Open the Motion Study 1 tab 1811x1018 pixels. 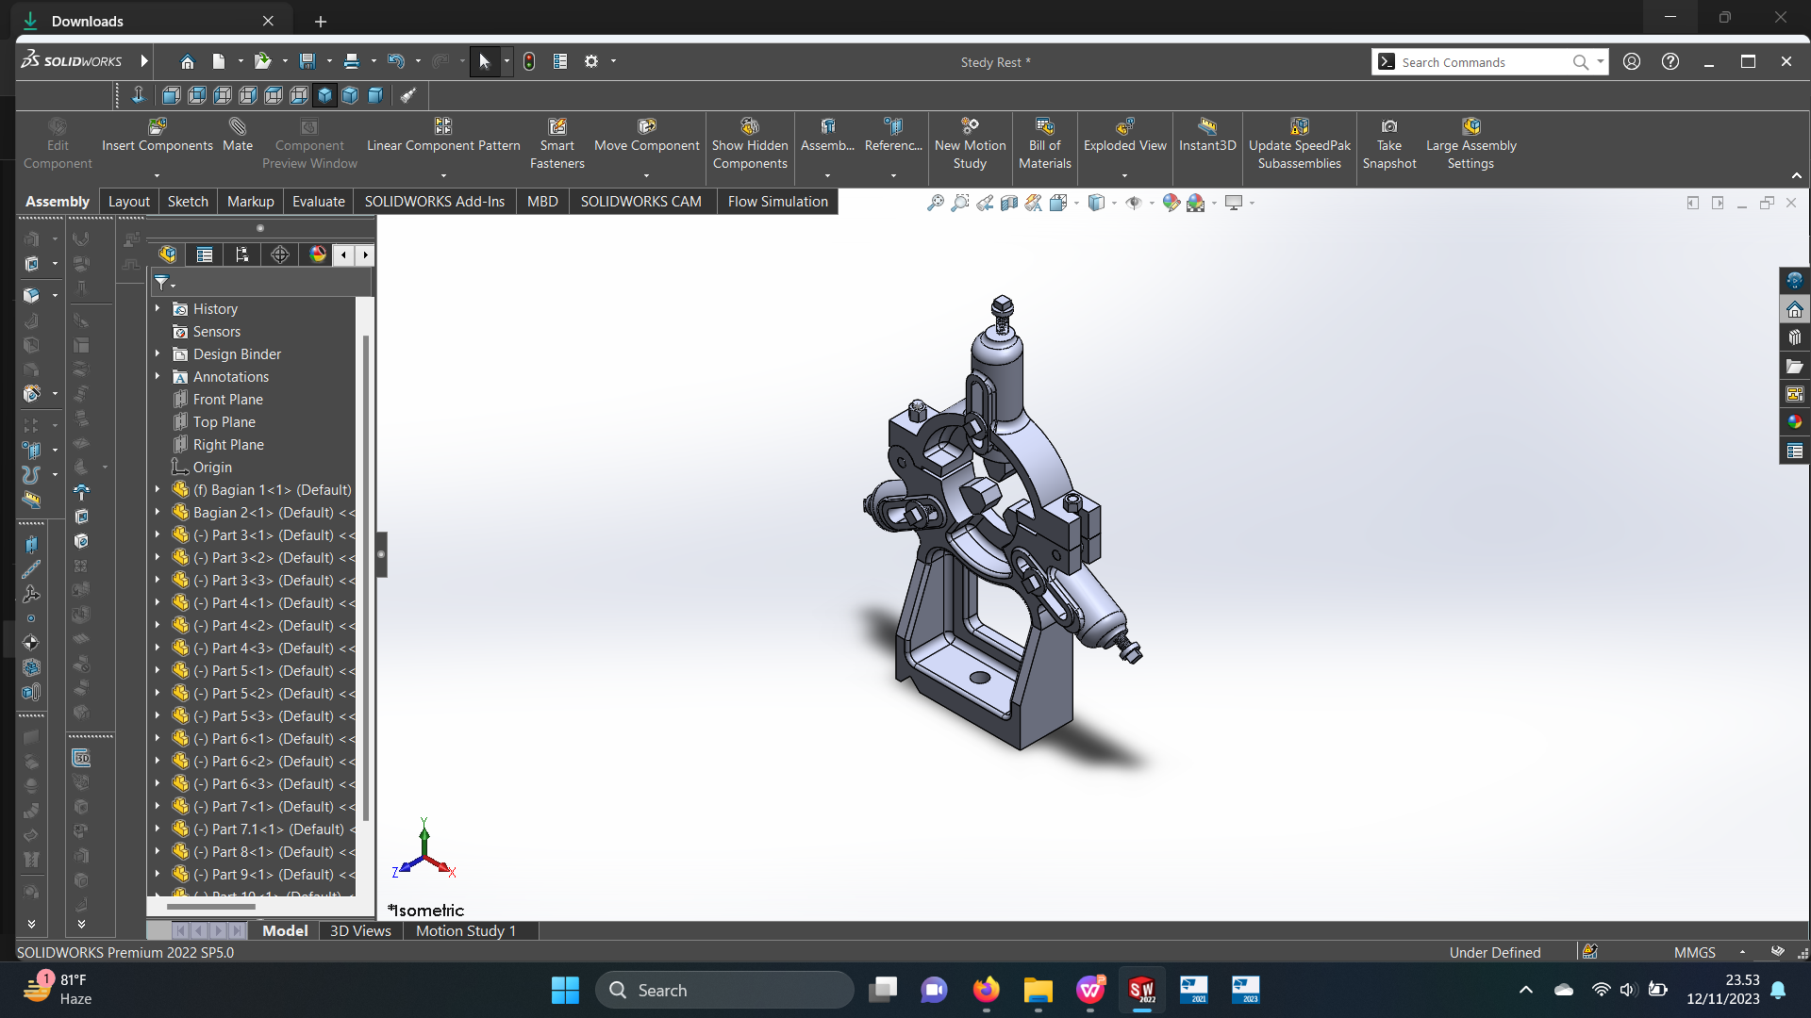tap(466, 931)
